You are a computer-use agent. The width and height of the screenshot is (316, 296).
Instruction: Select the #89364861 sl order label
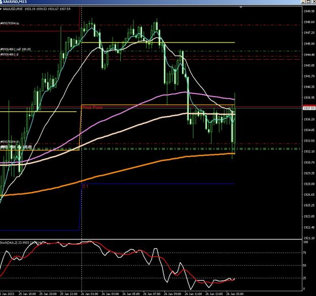click(9, 55)
